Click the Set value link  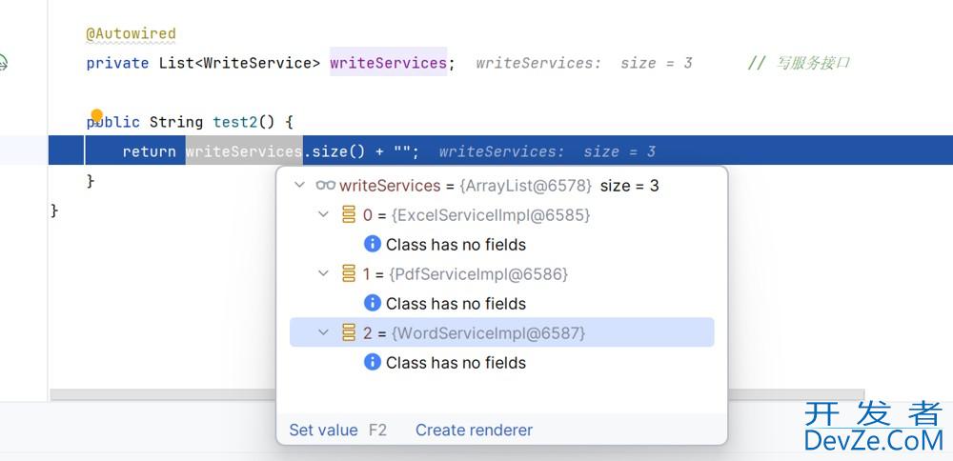point(323,431)
